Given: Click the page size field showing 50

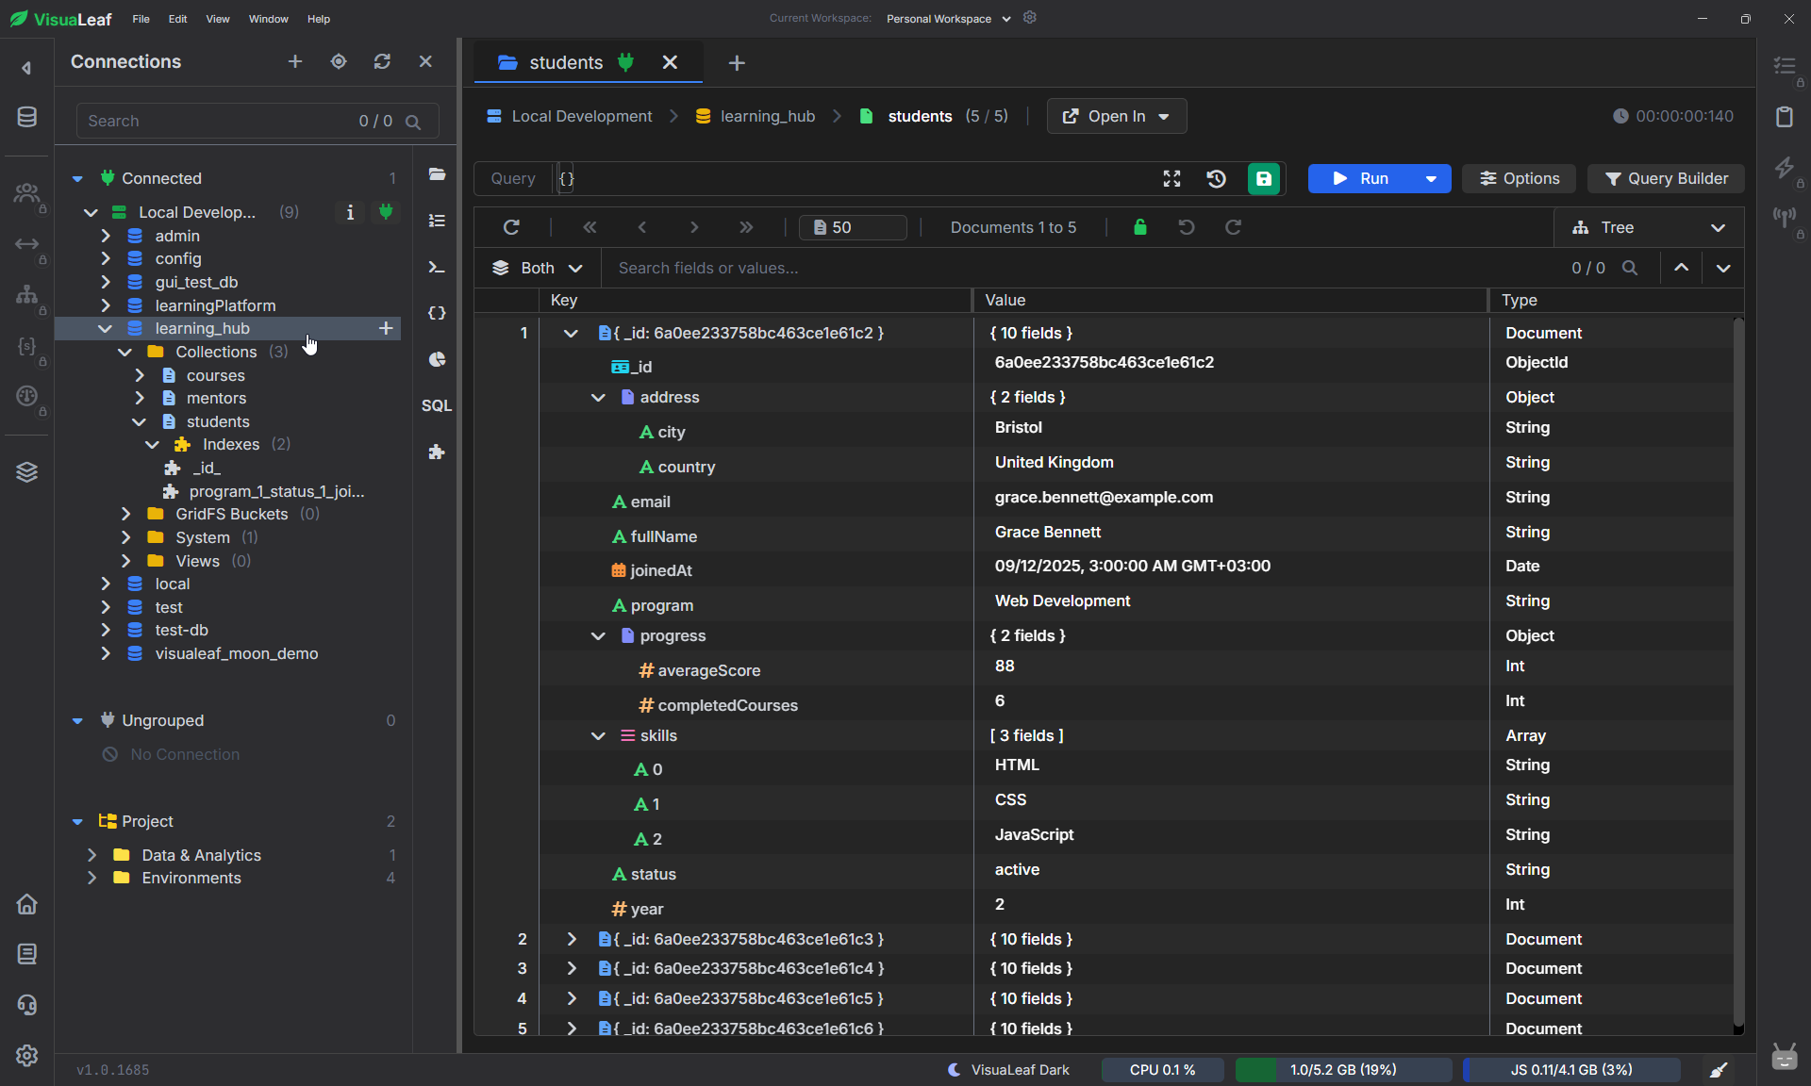Looking at the screenshot, I should point(853,227).
